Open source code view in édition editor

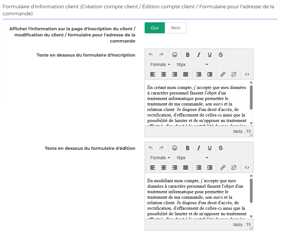click(x=247, y=168)
